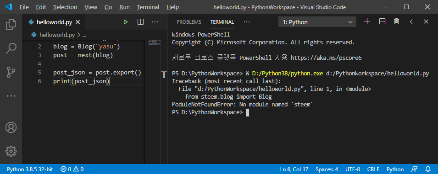Open feedback icon in status bar
The image size is (438, 174).
(414, 169)
